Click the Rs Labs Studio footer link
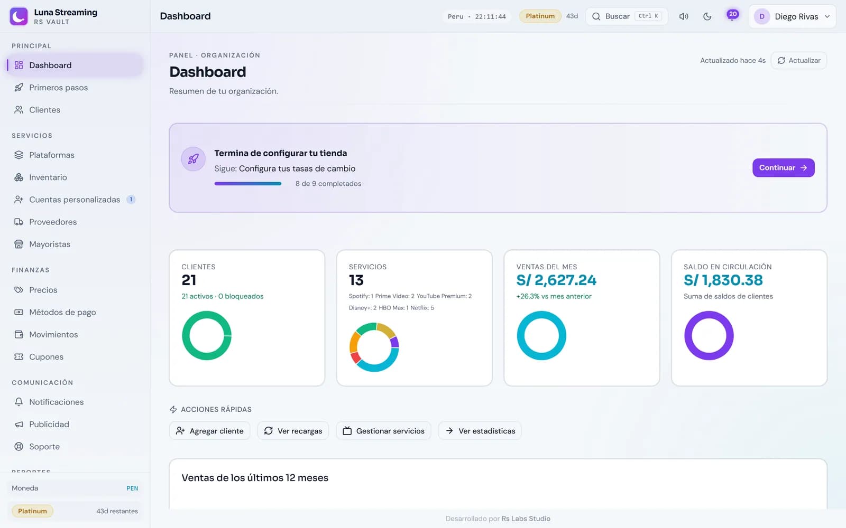The width and height of the screenshot is (846, 528). pos(526,518)
